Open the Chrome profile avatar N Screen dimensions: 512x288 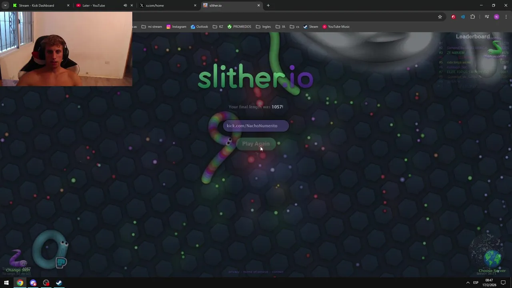496,17
